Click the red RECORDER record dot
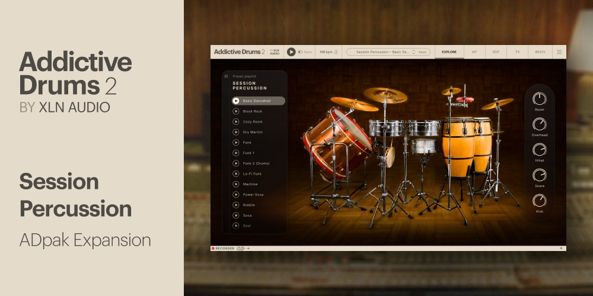The width and height of the screenshot is (593, 296). coord(213,249)
